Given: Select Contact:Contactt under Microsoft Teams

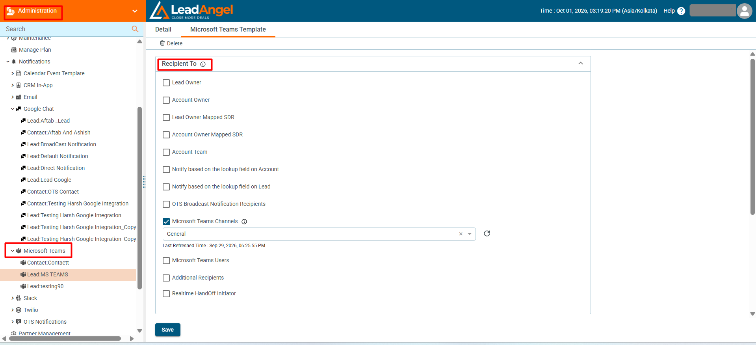Looking at the screenshot, I should pyautogui.click(x=48, y=263).
